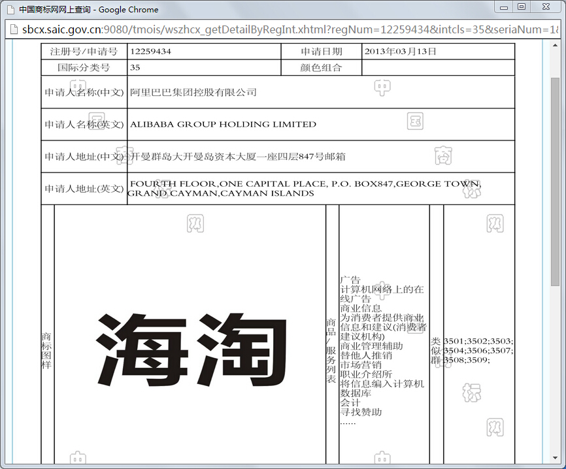Click the 商品/服务列表 vertical label
Viewport: 566px width, 469px height.
click(x=331, y=351)
